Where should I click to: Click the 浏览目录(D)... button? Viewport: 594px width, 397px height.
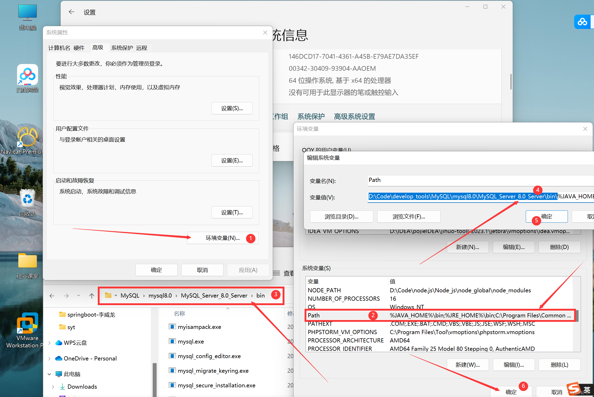[341, 217]
